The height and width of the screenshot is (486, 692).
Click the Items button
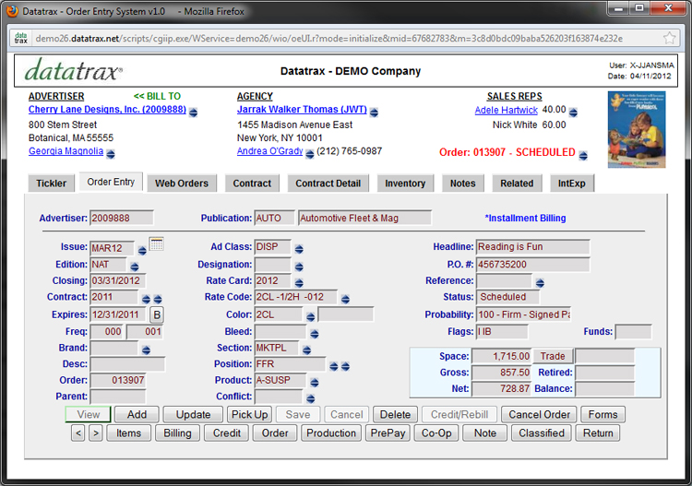(x=128, y=433)
